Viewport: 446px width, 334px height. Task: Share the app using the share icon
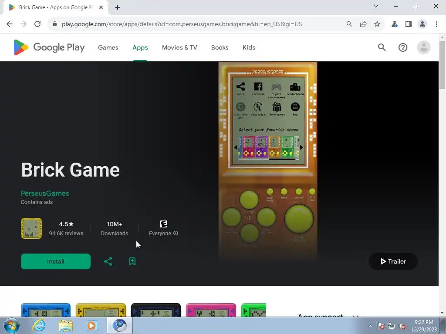point(108,261)
